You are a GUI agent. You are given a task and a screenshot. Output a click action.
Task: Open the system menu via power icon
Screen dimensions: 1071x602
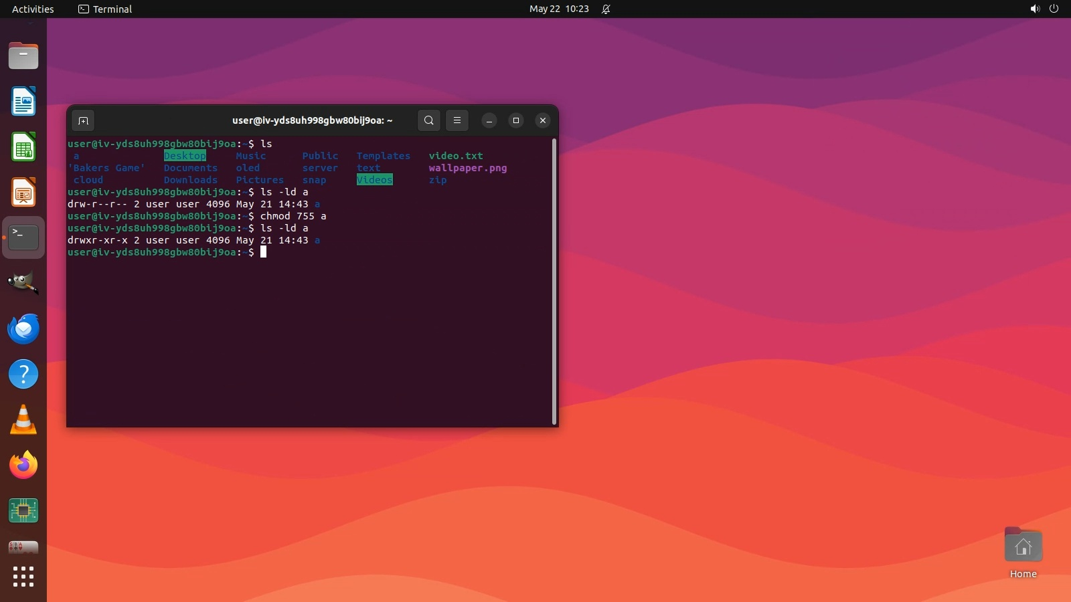click(x=1054, y=9)
